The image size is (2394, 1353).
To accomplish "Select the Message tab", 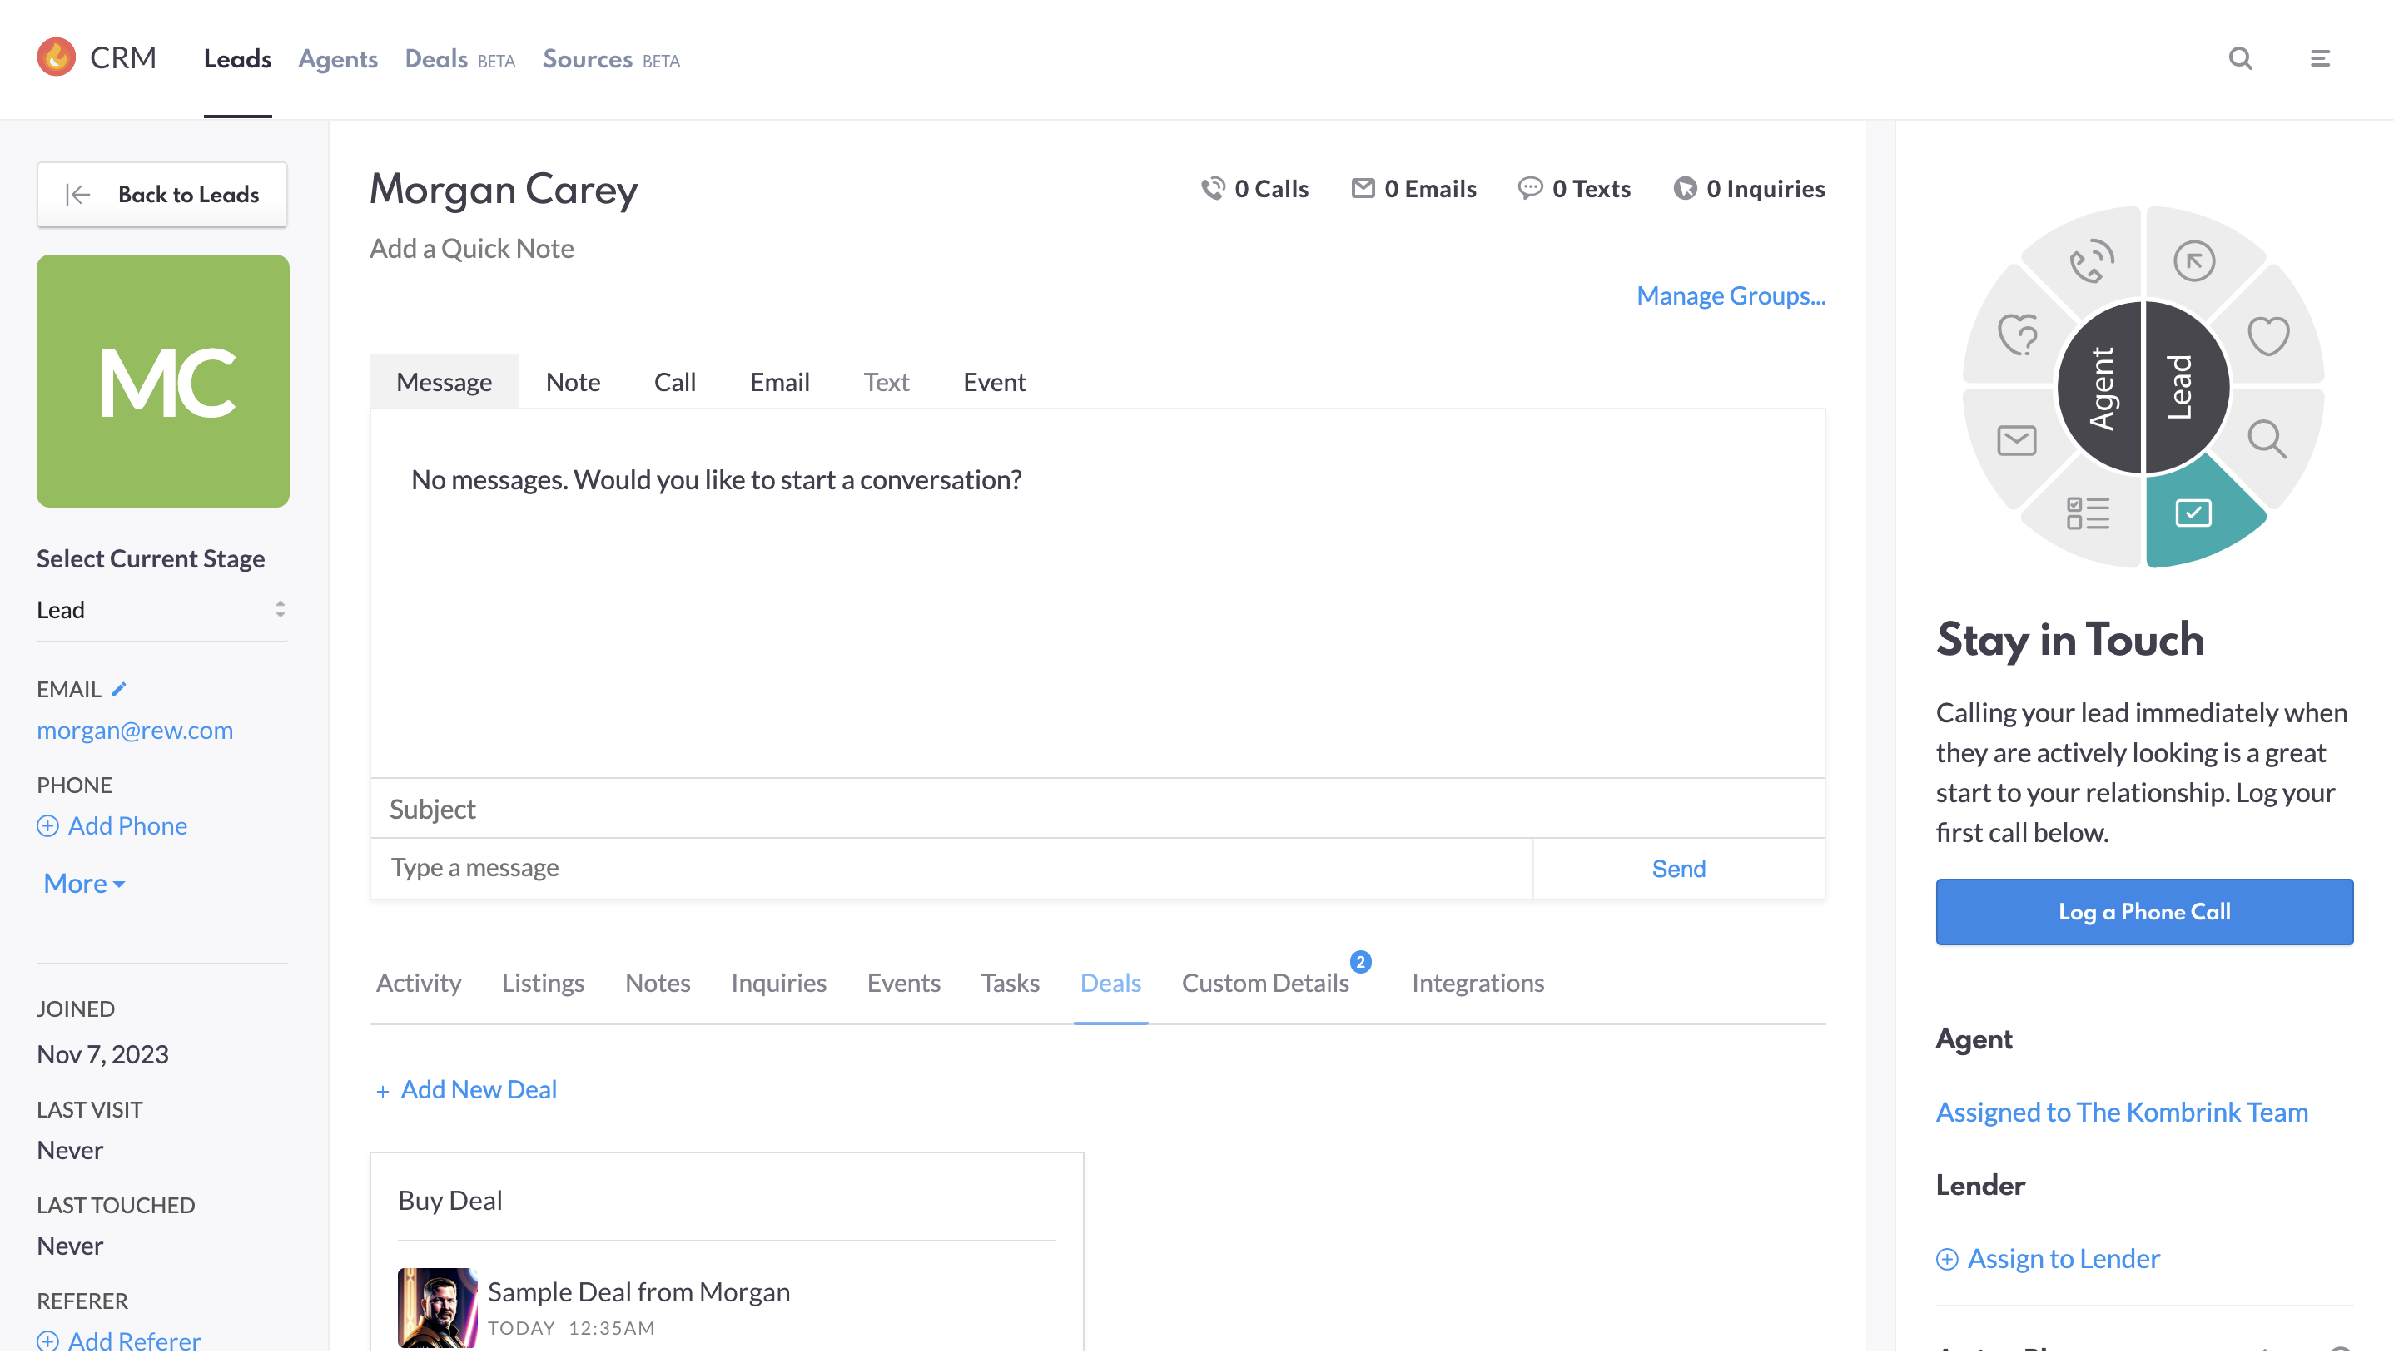I will (x=445, y=381).
